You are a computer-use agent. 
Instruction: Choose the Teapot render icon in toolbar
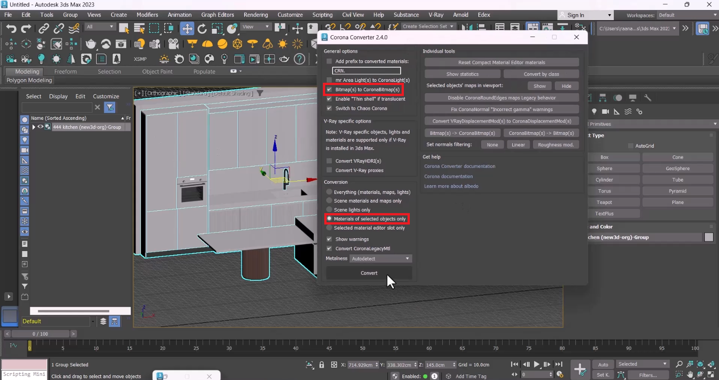(91, 44)
